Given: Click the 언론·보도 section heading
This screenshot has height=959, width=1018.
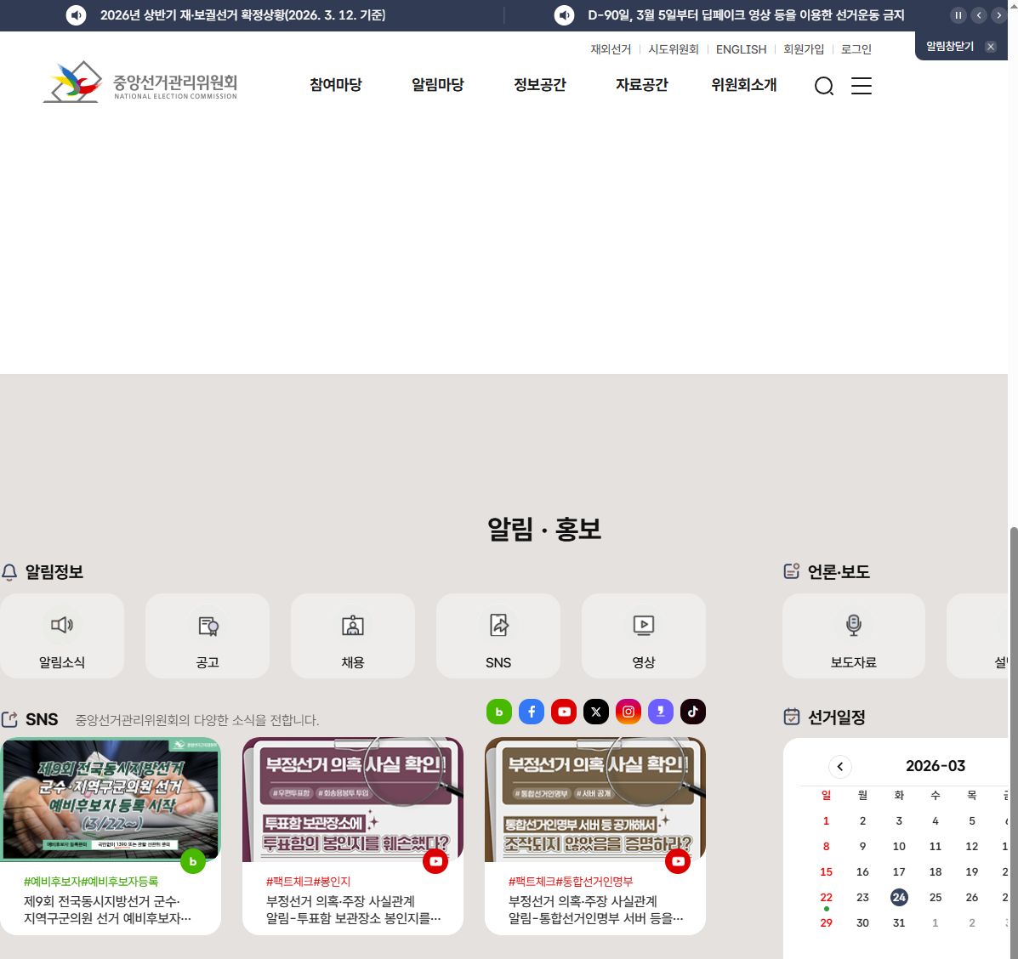Looking at the screenshot, I should 839,571.
